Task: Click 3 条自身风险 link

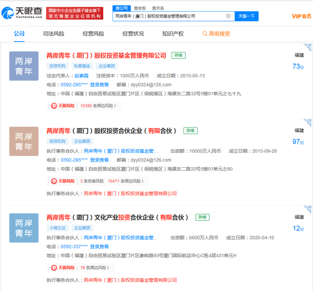Action: 92,181
